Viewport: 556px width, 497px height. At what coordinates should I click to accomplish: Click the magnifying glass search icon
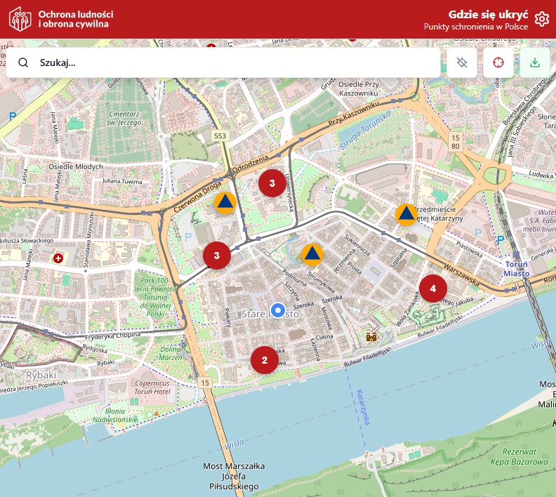23,62
